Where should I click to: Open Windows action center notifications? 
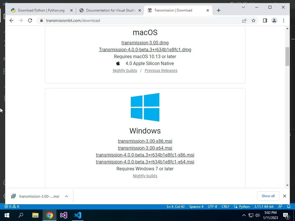tap(286, 215)
